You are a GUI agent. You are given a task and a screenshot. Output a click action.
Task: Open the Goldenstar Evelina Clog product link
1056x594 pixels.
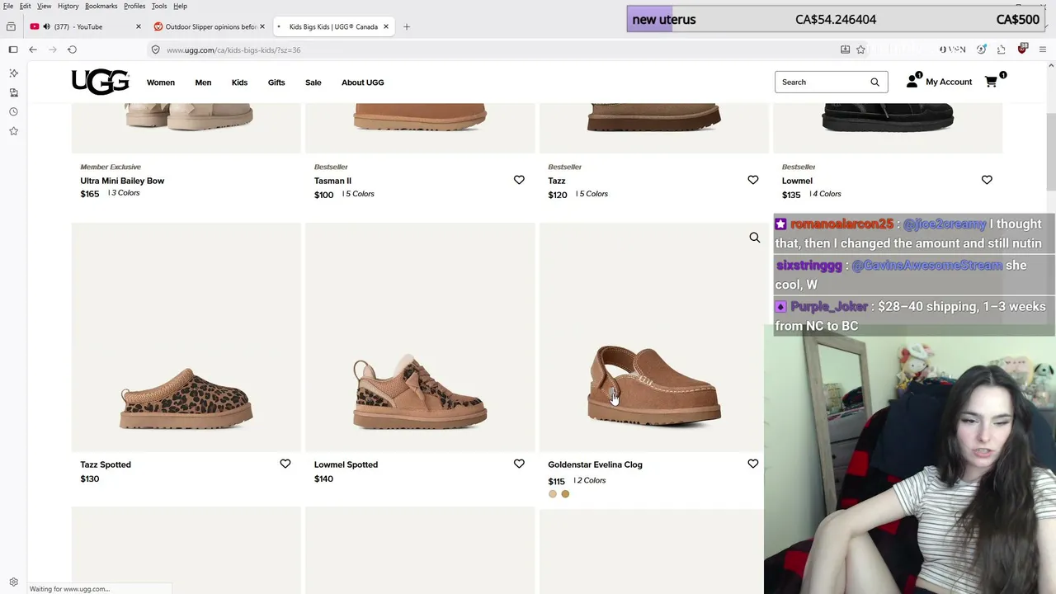point(595,464)
